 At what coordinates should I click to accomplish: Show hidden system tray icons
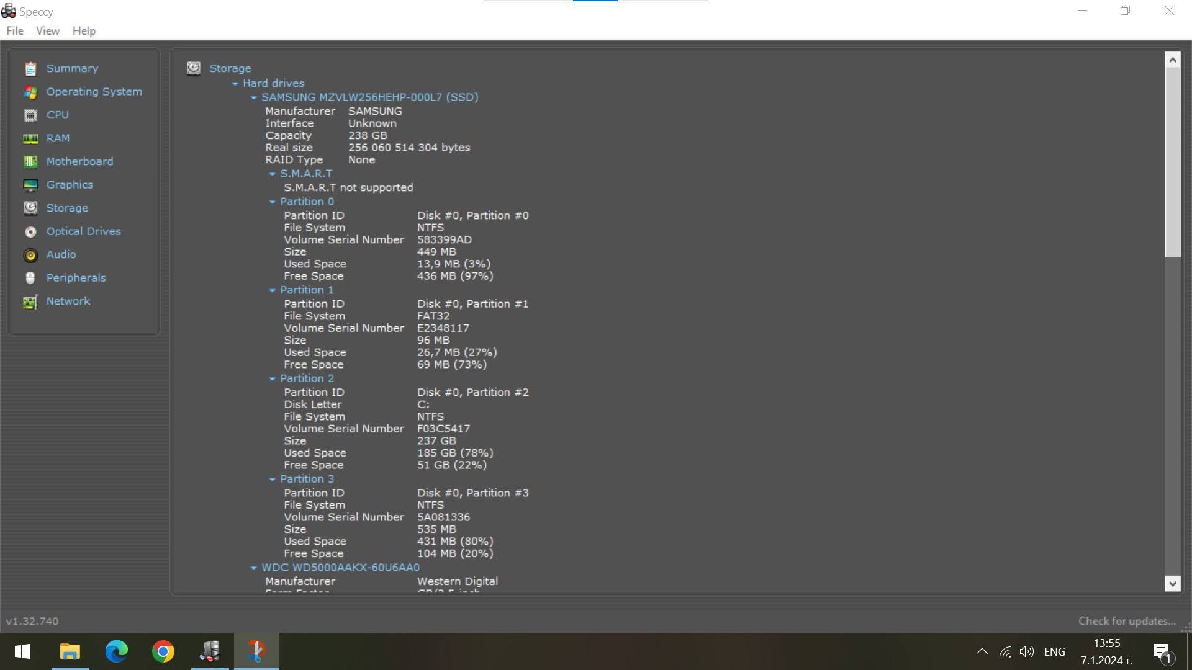982,651
